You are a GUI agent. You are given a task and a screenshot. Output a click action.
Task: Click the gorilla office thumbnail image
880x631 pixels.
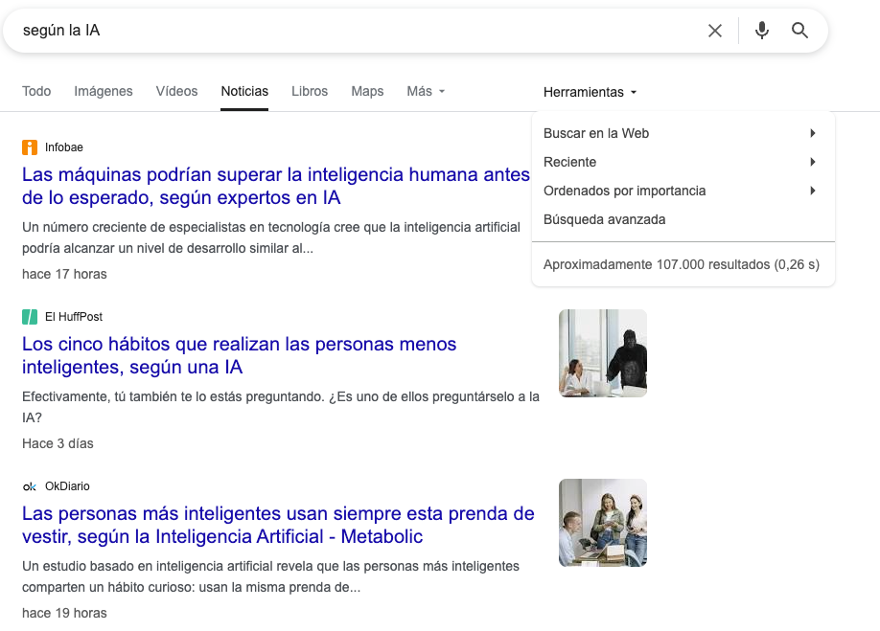(603, 353)
